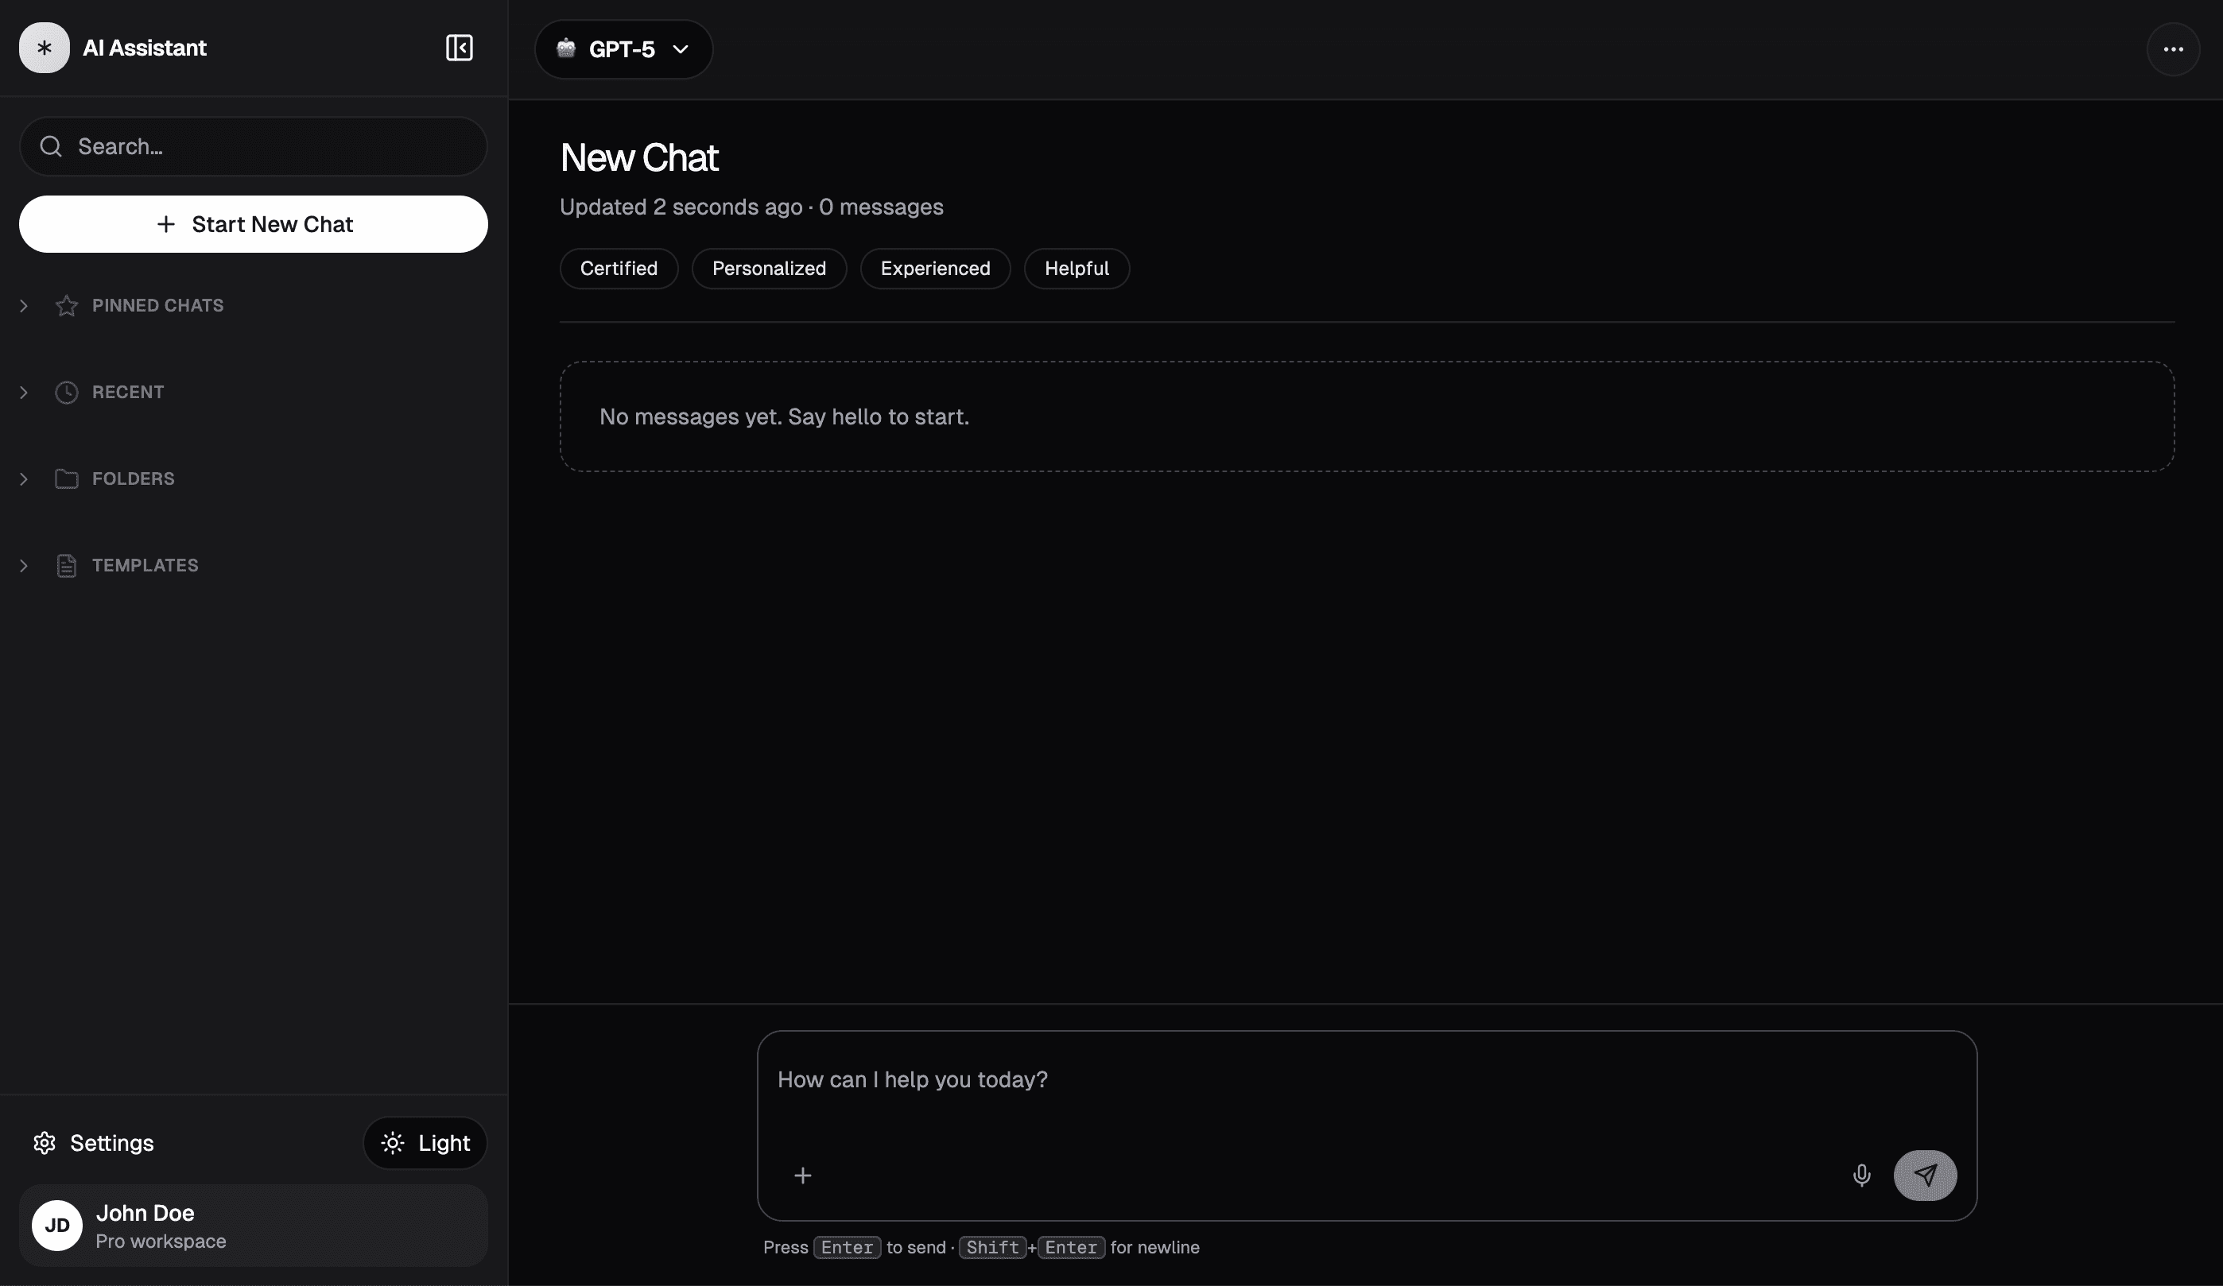
Task: Open the more options ellipsis menu
Action: pyautogui.click(x=2174, y=48)
